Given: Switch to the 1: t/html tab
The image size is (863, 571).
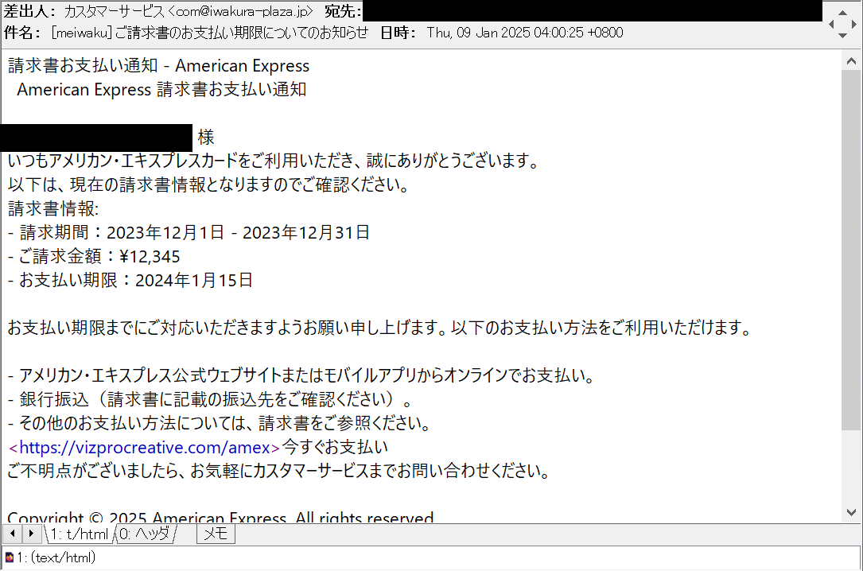Looking at the screenshot, I should pos(79,534).
